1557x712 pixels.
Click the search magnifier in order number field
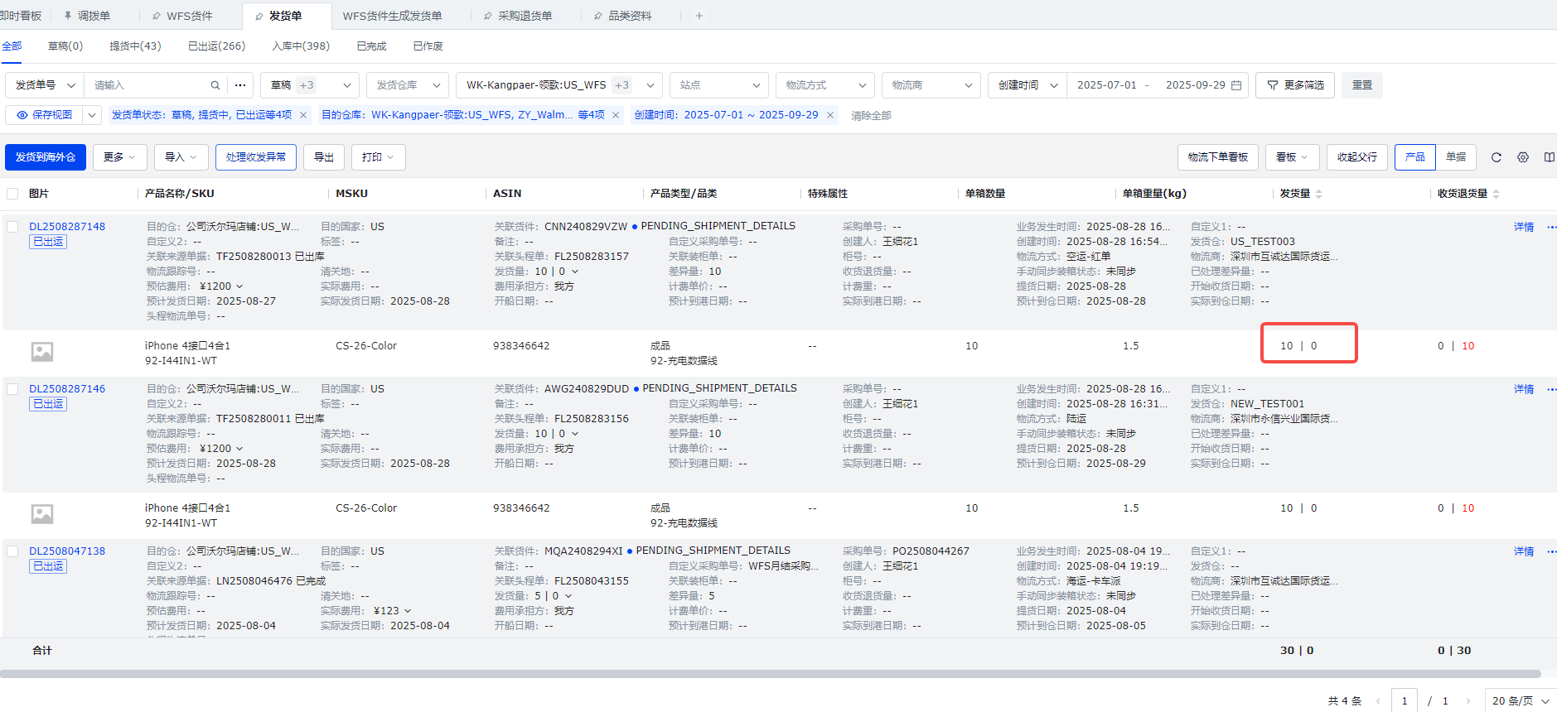point(215,85)
